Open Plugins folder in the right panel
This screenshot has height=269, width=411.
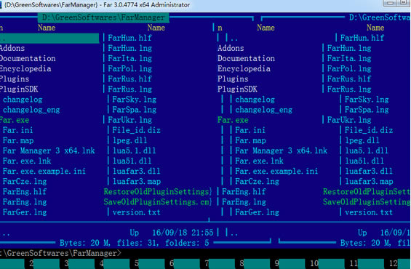[x=233, y=79]
